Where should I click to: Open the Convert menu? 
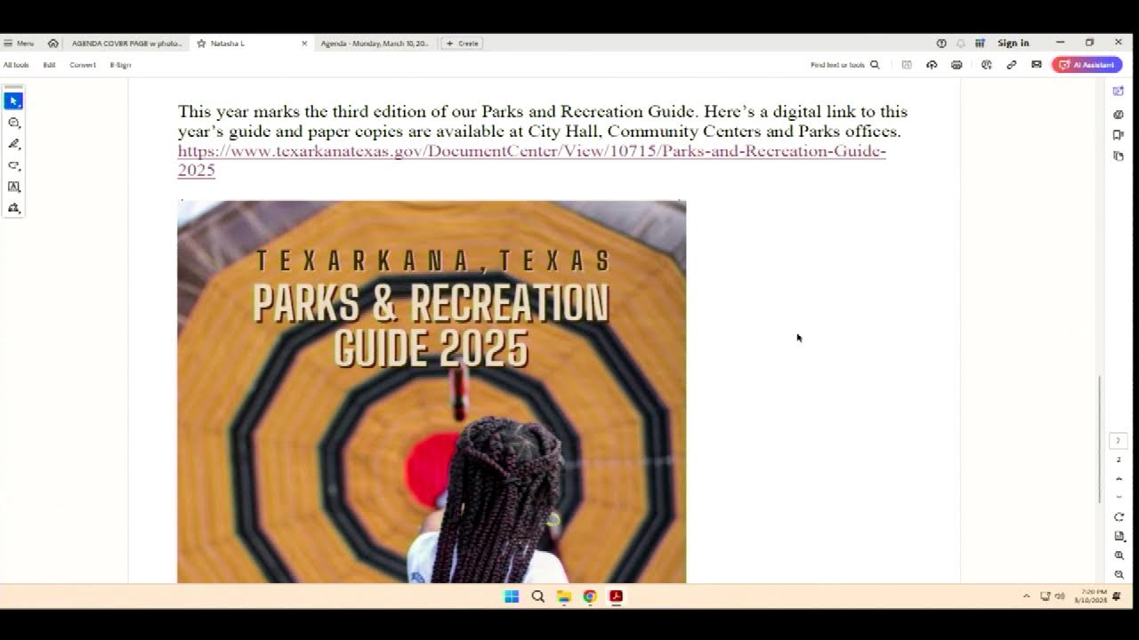coord(83,65)
